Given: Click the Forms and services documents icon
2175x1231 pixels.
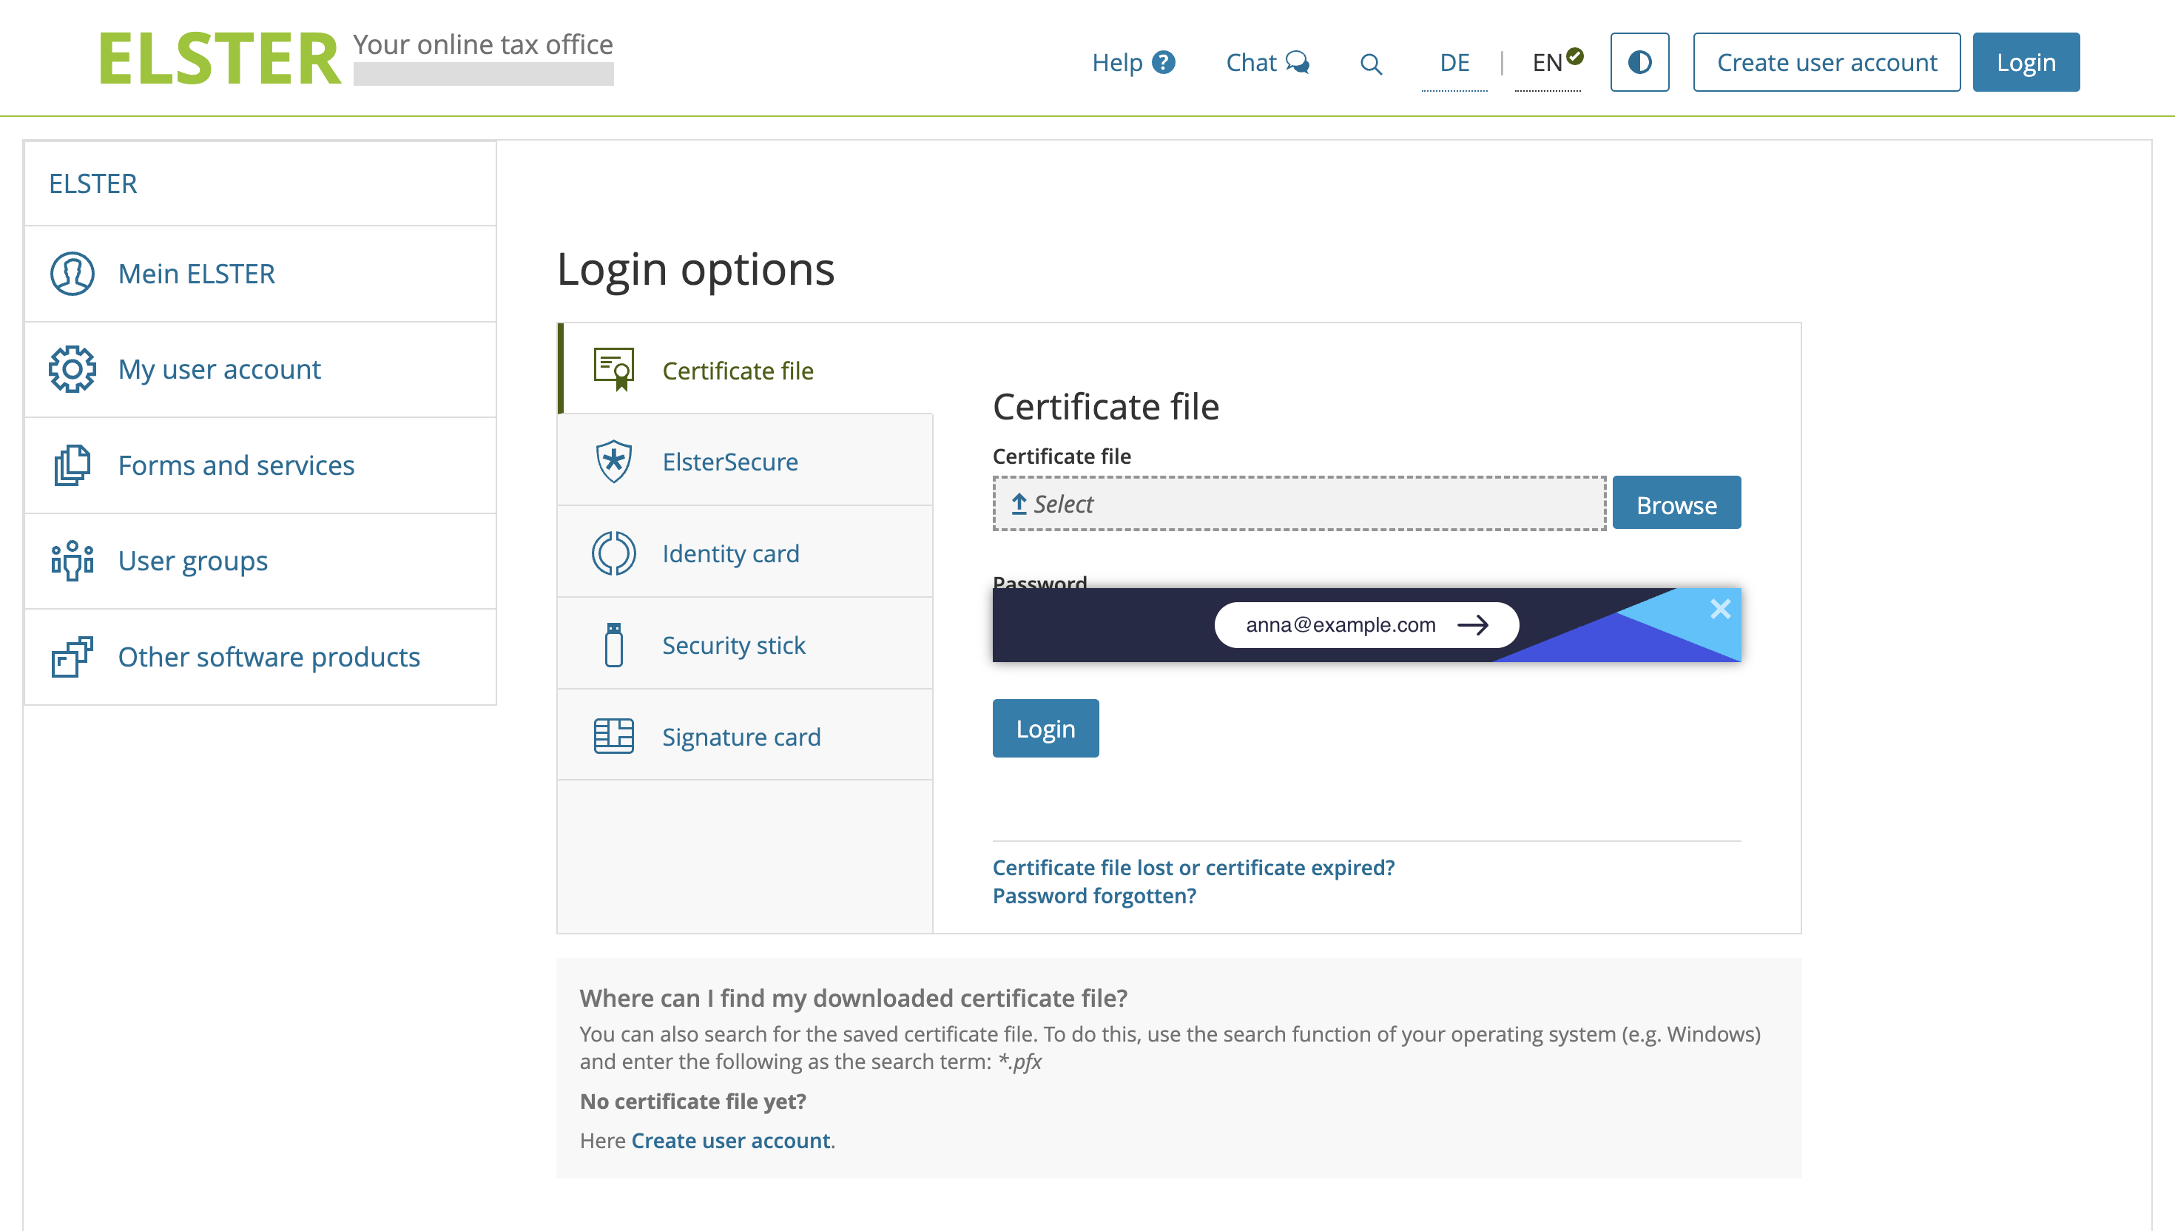Looking at the screenshot, I should pyautogui.click(x=72, y=465).
